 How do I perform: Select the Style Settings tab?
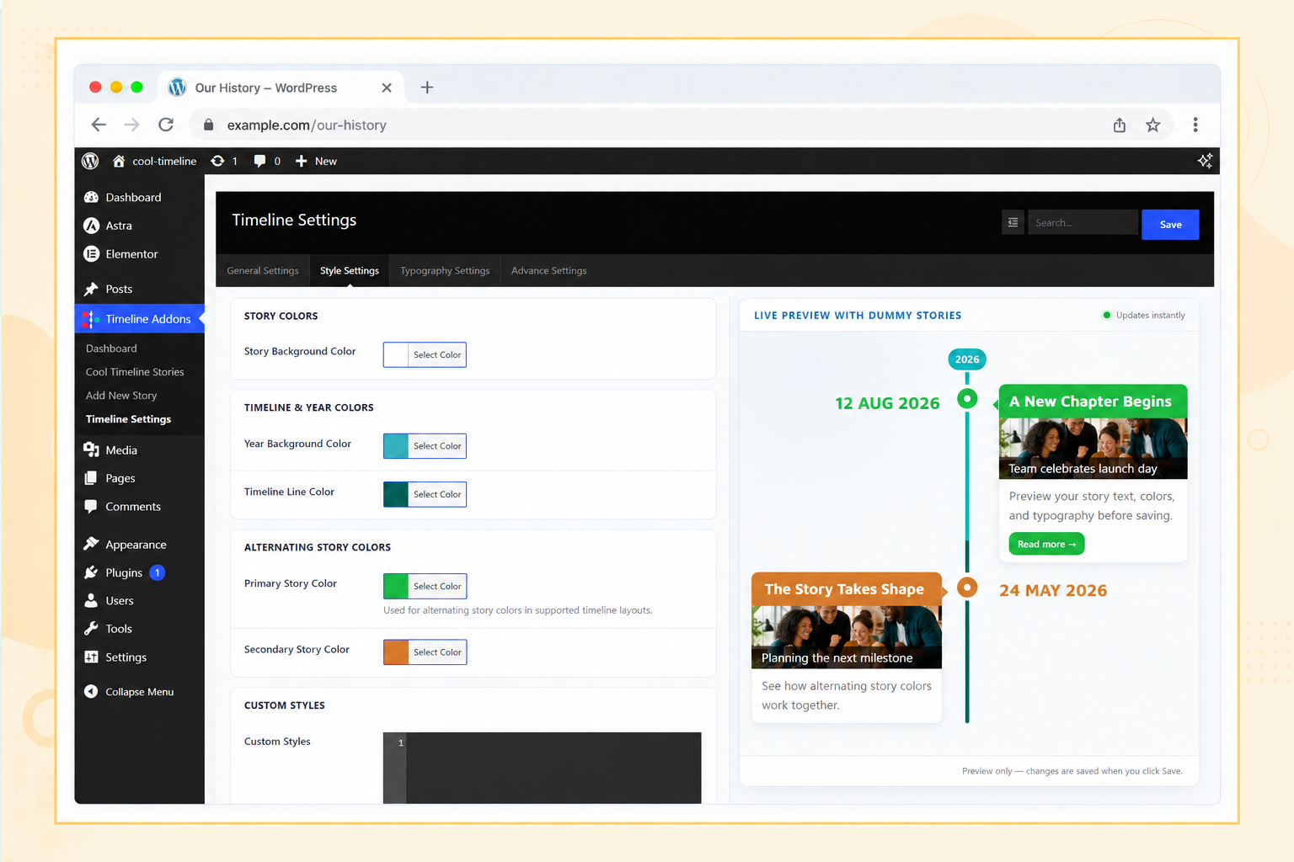pos(350,271)
